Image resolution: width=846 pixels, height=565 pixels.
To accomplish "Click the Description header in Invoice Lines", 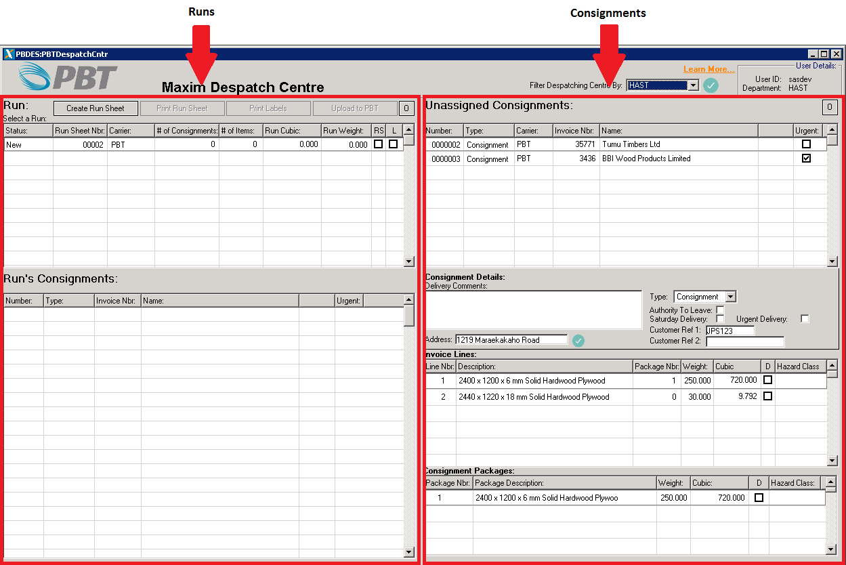I will point(544,367).
